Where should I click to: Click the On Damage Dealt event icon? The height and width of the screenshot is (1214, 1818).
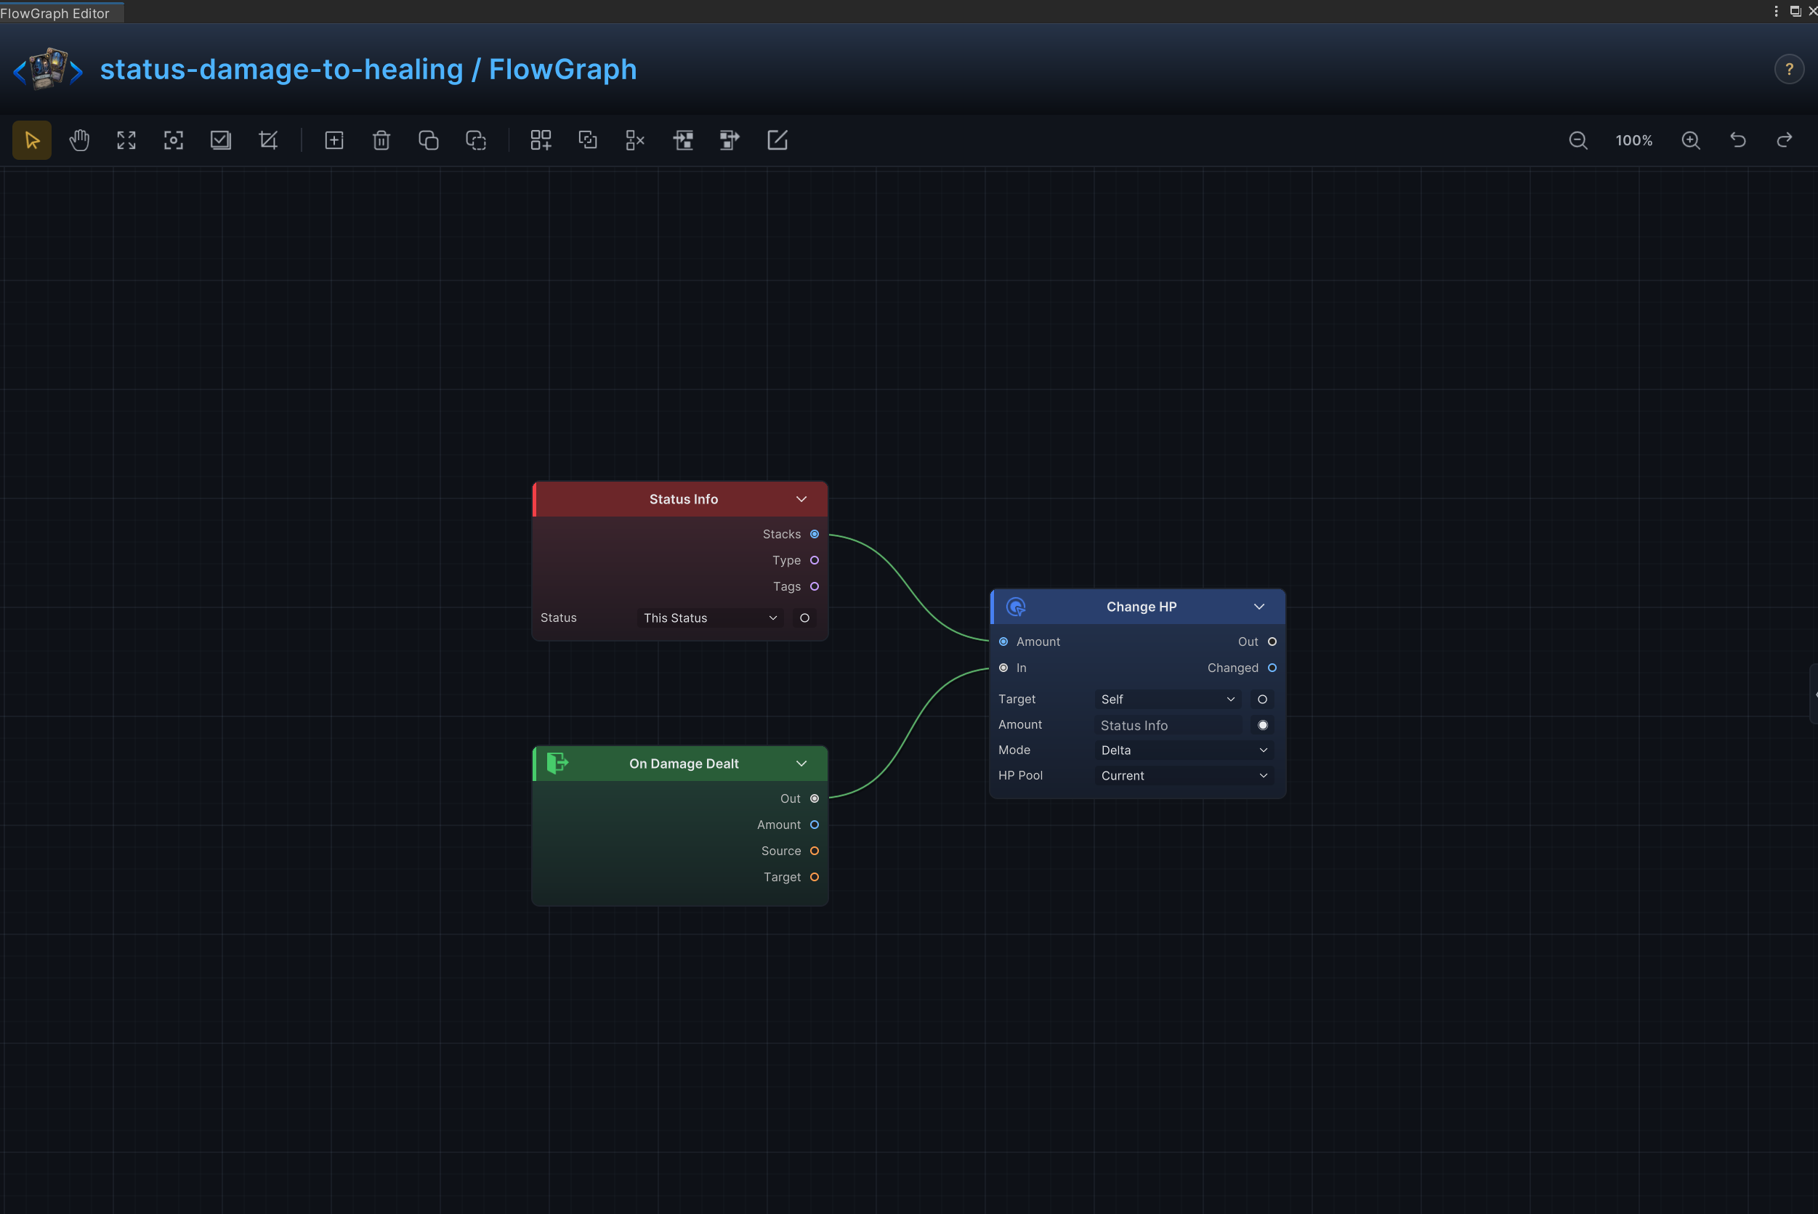click(557, 764)
